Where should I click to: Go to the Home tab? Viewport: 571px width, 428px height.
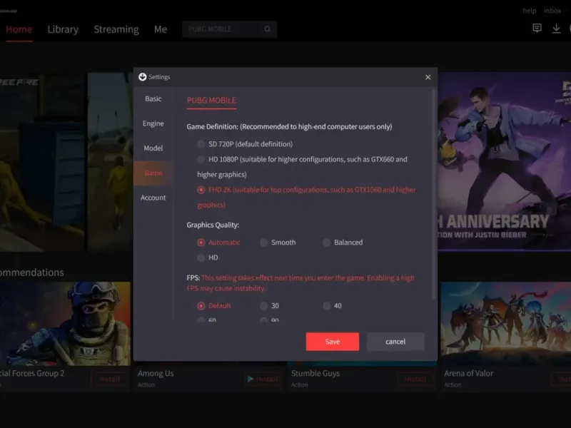(x=19, y=29)
